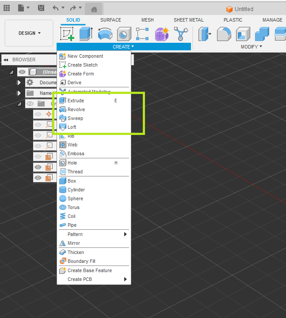286x318 pixels.
Task: Choose New Component from Create menu
Action: tap(94, 56)
